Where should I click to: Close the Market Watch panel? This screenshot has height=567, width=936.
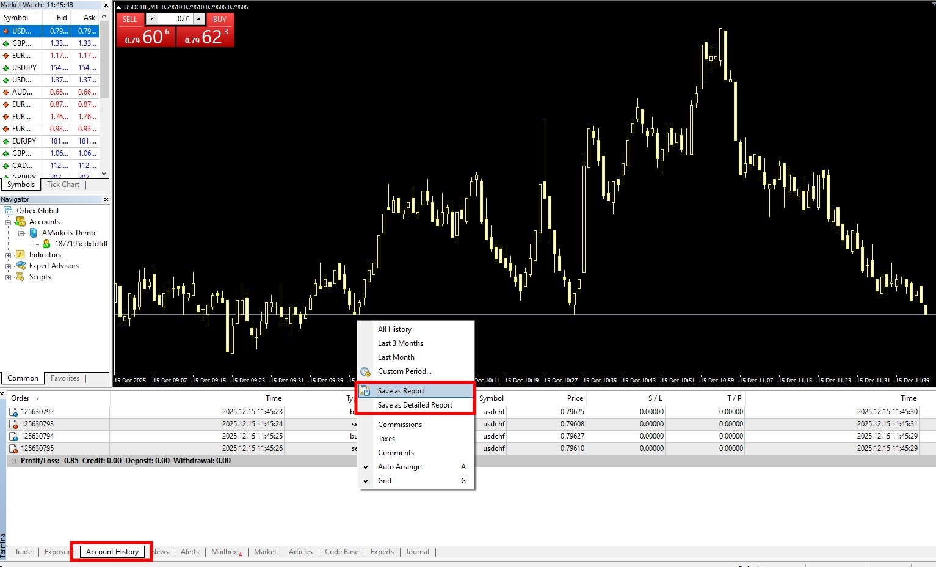pyautogui.click(x=106, y=5)
